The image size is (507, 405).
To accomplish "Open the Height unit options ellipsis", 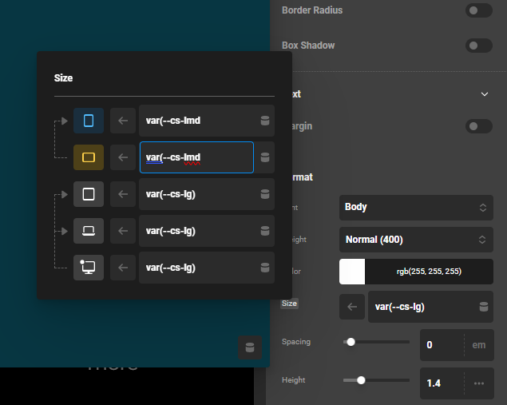I will point(479,383).
